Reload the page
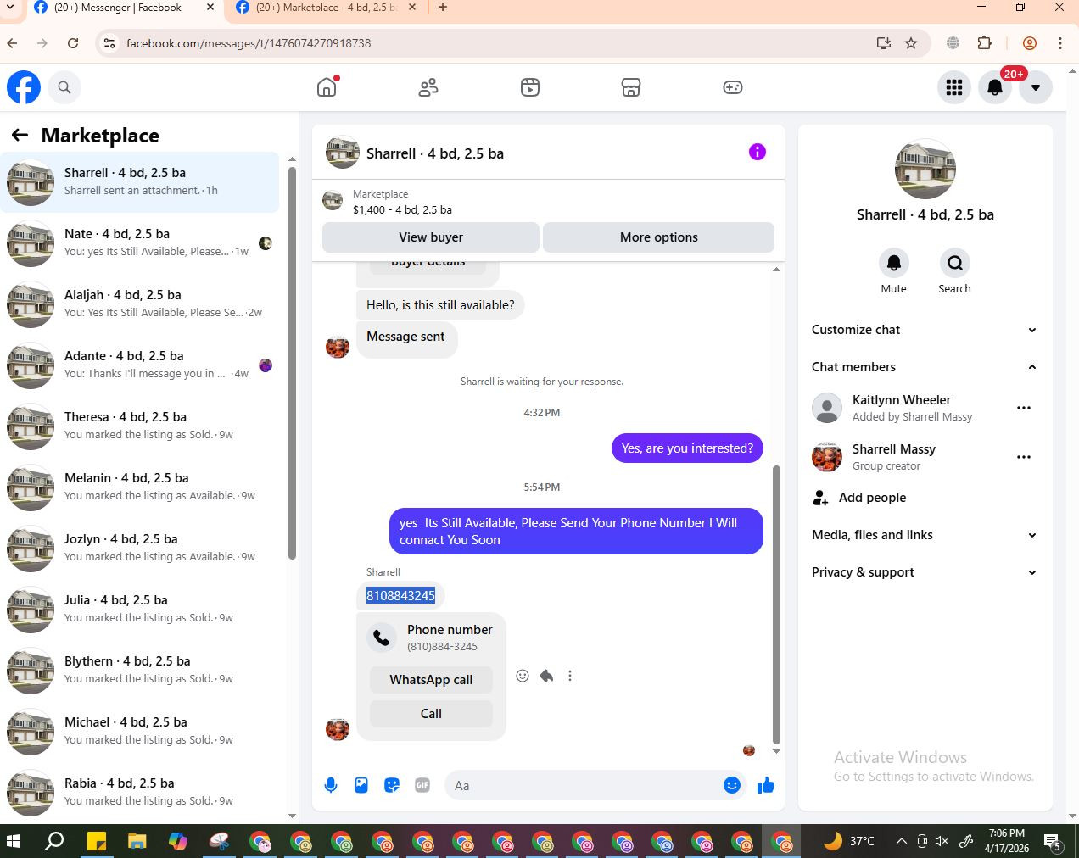Viewport: 1079px width, 858px height. click(73, 43)
